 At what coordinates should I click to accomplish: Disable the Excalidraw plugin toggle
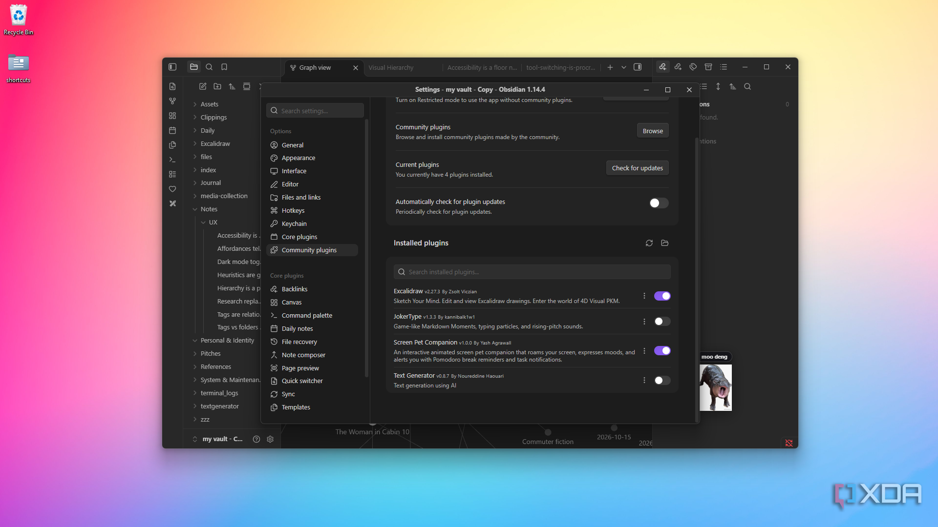coord(662,296)
